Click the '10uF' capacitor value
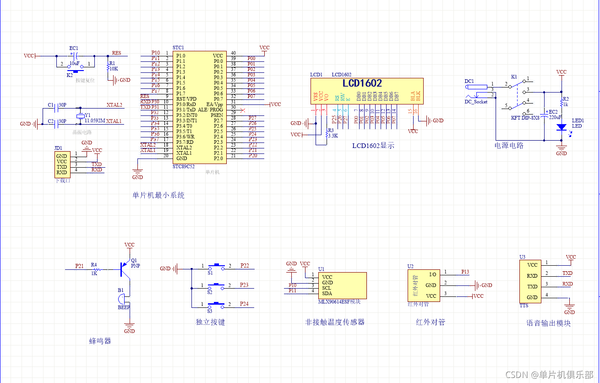This screenshot has width=600, height=383. 75,63
